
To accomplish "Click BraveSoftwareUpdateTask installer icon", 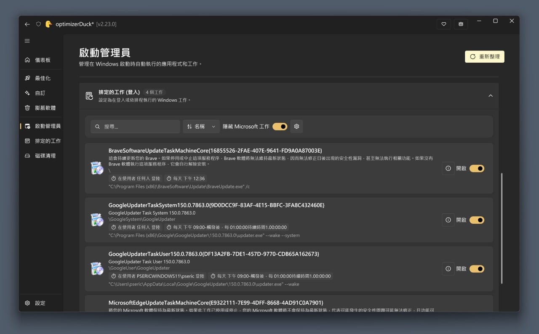I will (97, 168).
